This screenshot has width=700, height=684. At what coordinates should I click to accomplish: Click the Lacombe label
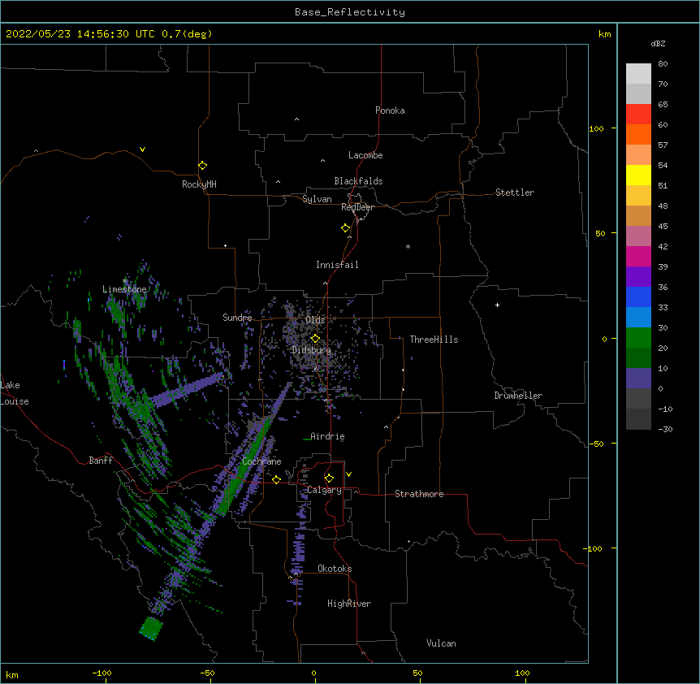[365, 155]
